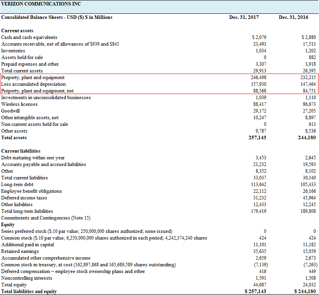Click the 'Total current assets' row label
The image size is (319, 295).
pyautogui.click(x=22, y=71)
